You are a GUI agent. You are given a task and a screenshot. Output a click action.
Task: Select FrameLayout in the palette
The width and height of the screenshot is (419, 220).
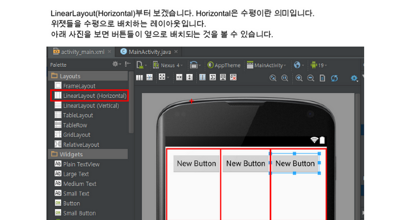click(x=75, y=86)
